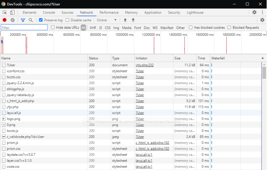Filter requests by WS

tap(155, 28)
